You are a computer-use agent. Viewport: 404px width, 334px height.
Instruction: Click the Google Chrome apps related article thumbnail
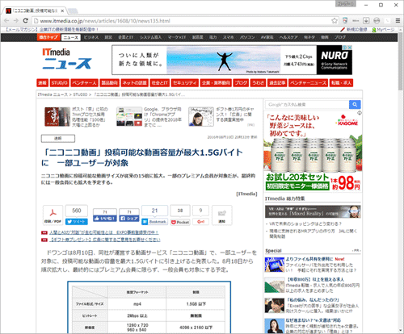tap(129, 116)
